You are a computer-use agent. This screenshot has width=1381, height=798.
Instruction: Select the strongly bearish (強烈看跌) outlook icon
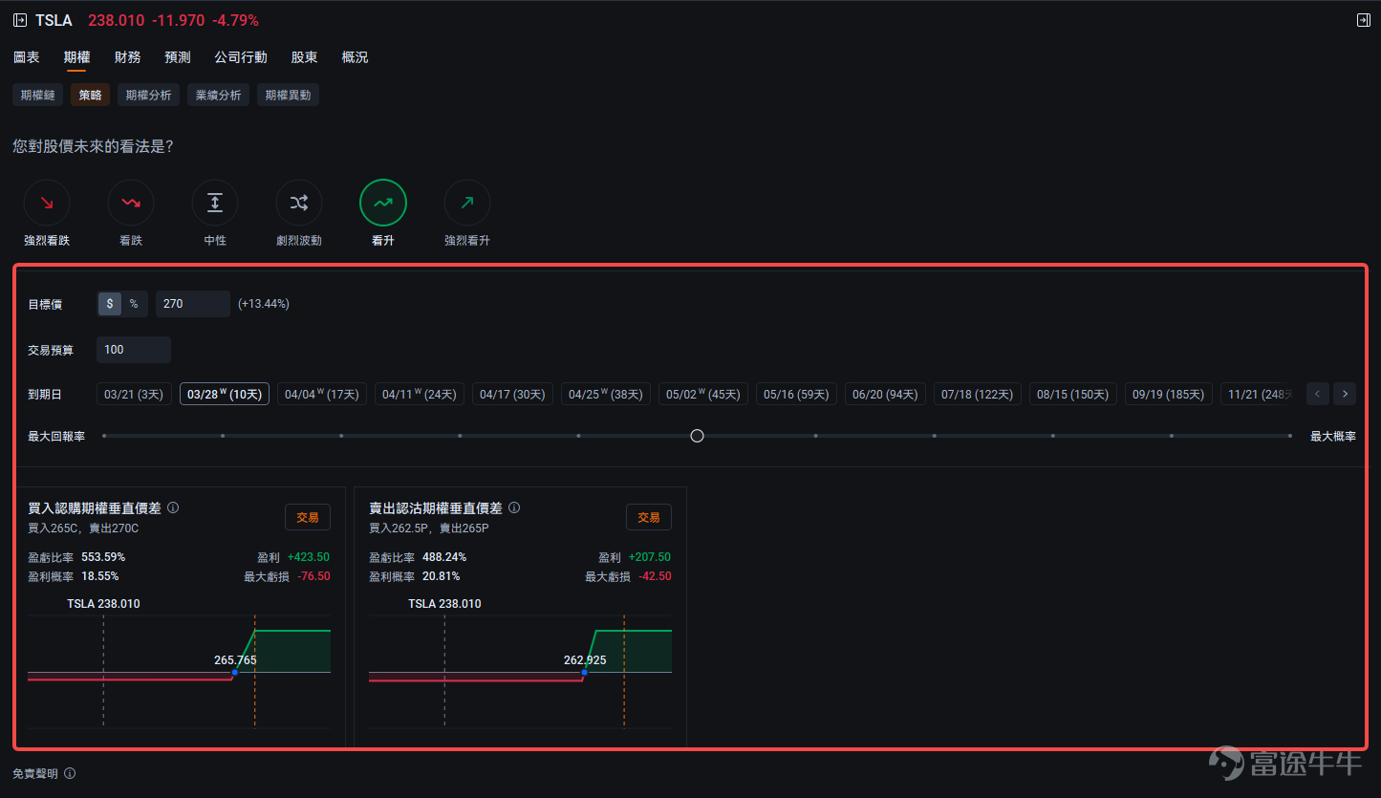(x=47, y=203)
